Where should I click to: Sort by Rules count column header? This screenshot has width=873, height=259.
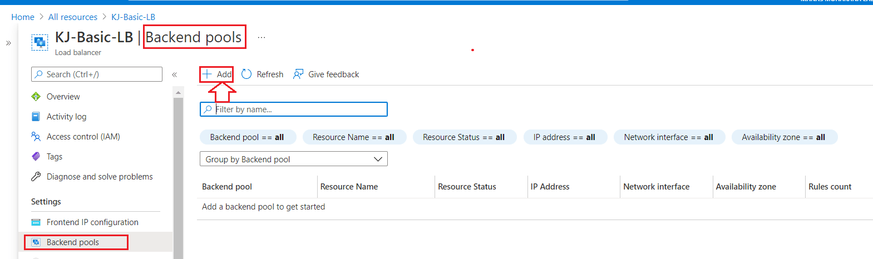[x=830, y=187]
